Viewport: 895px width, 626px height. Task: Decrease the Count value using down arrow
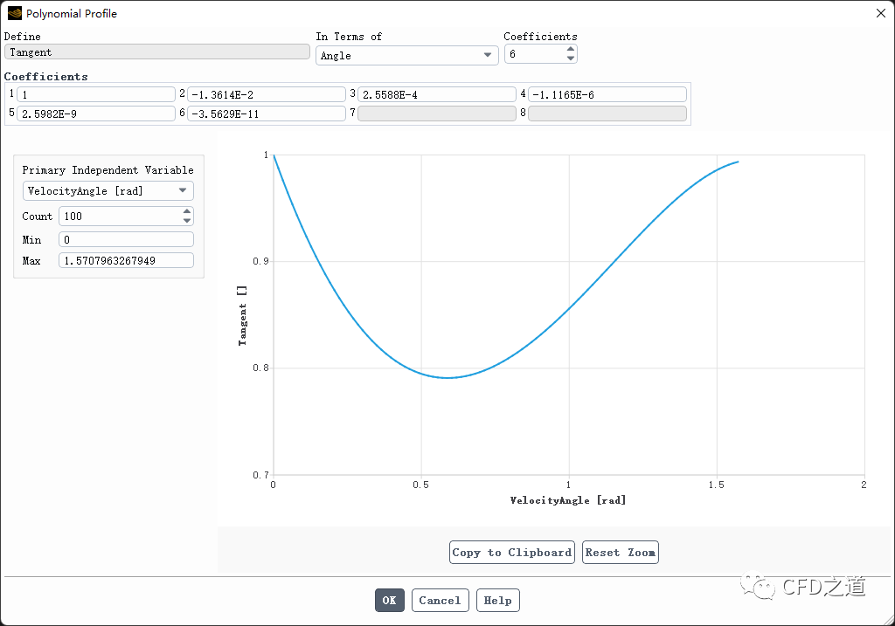point(186,220)
